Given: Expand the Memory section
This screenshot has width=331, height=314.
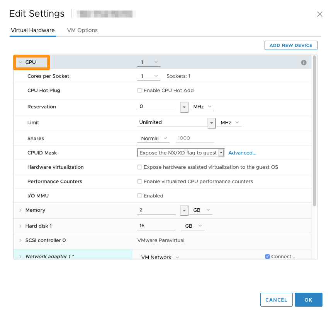Looking at the screenshot, I should [x=20, y=210].
